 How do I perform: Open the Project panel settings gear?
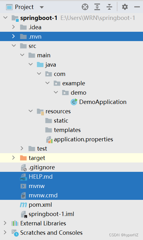coord(125,7)
